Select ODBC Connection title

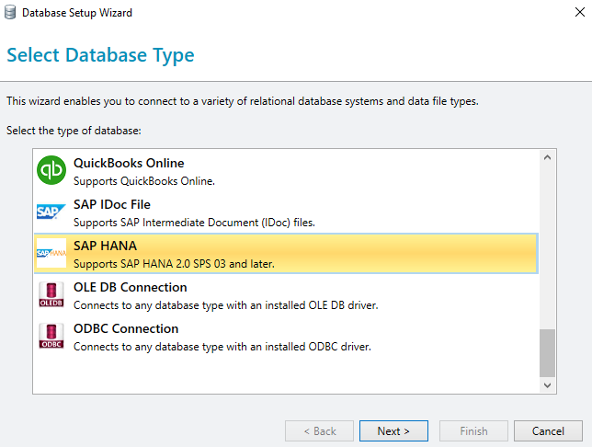(x=126, y=328)
